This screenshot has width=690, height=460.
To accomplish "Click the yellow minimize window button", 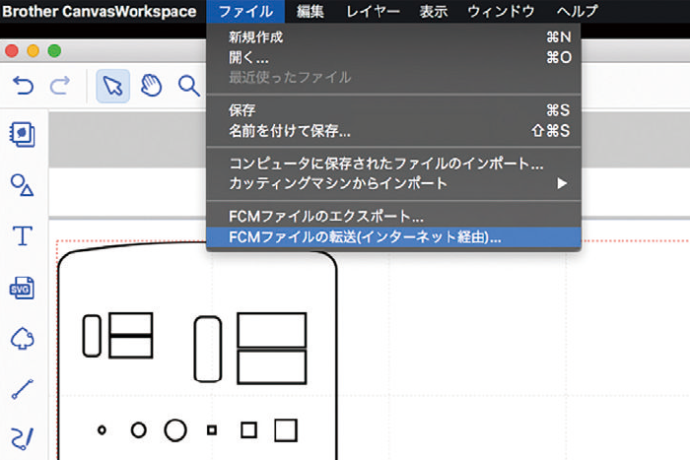I will pyautogui.click(x=33, y=51).
